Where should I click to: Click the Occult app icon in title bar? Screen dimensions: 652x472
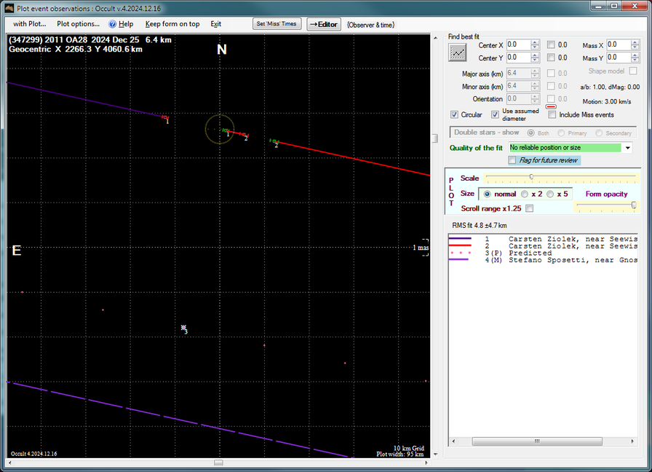pos(9,8)
